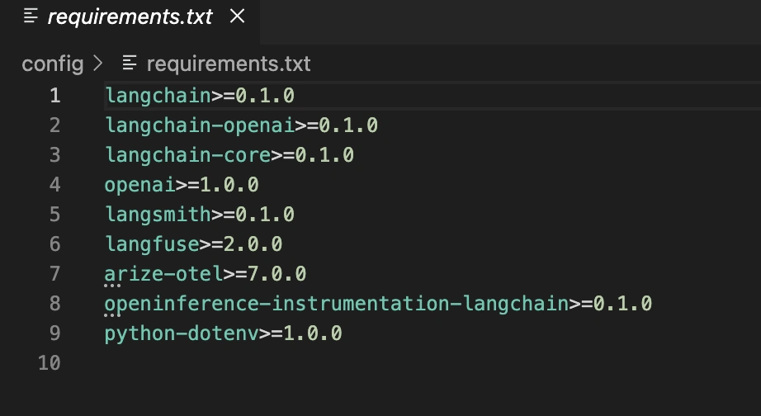Click the requirements.txt breadcrumb file icon

[x=129, y=63]
